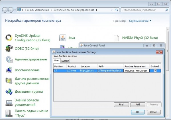Expand arrow before Панель управления breadcrumb

[x=23, y=10]
